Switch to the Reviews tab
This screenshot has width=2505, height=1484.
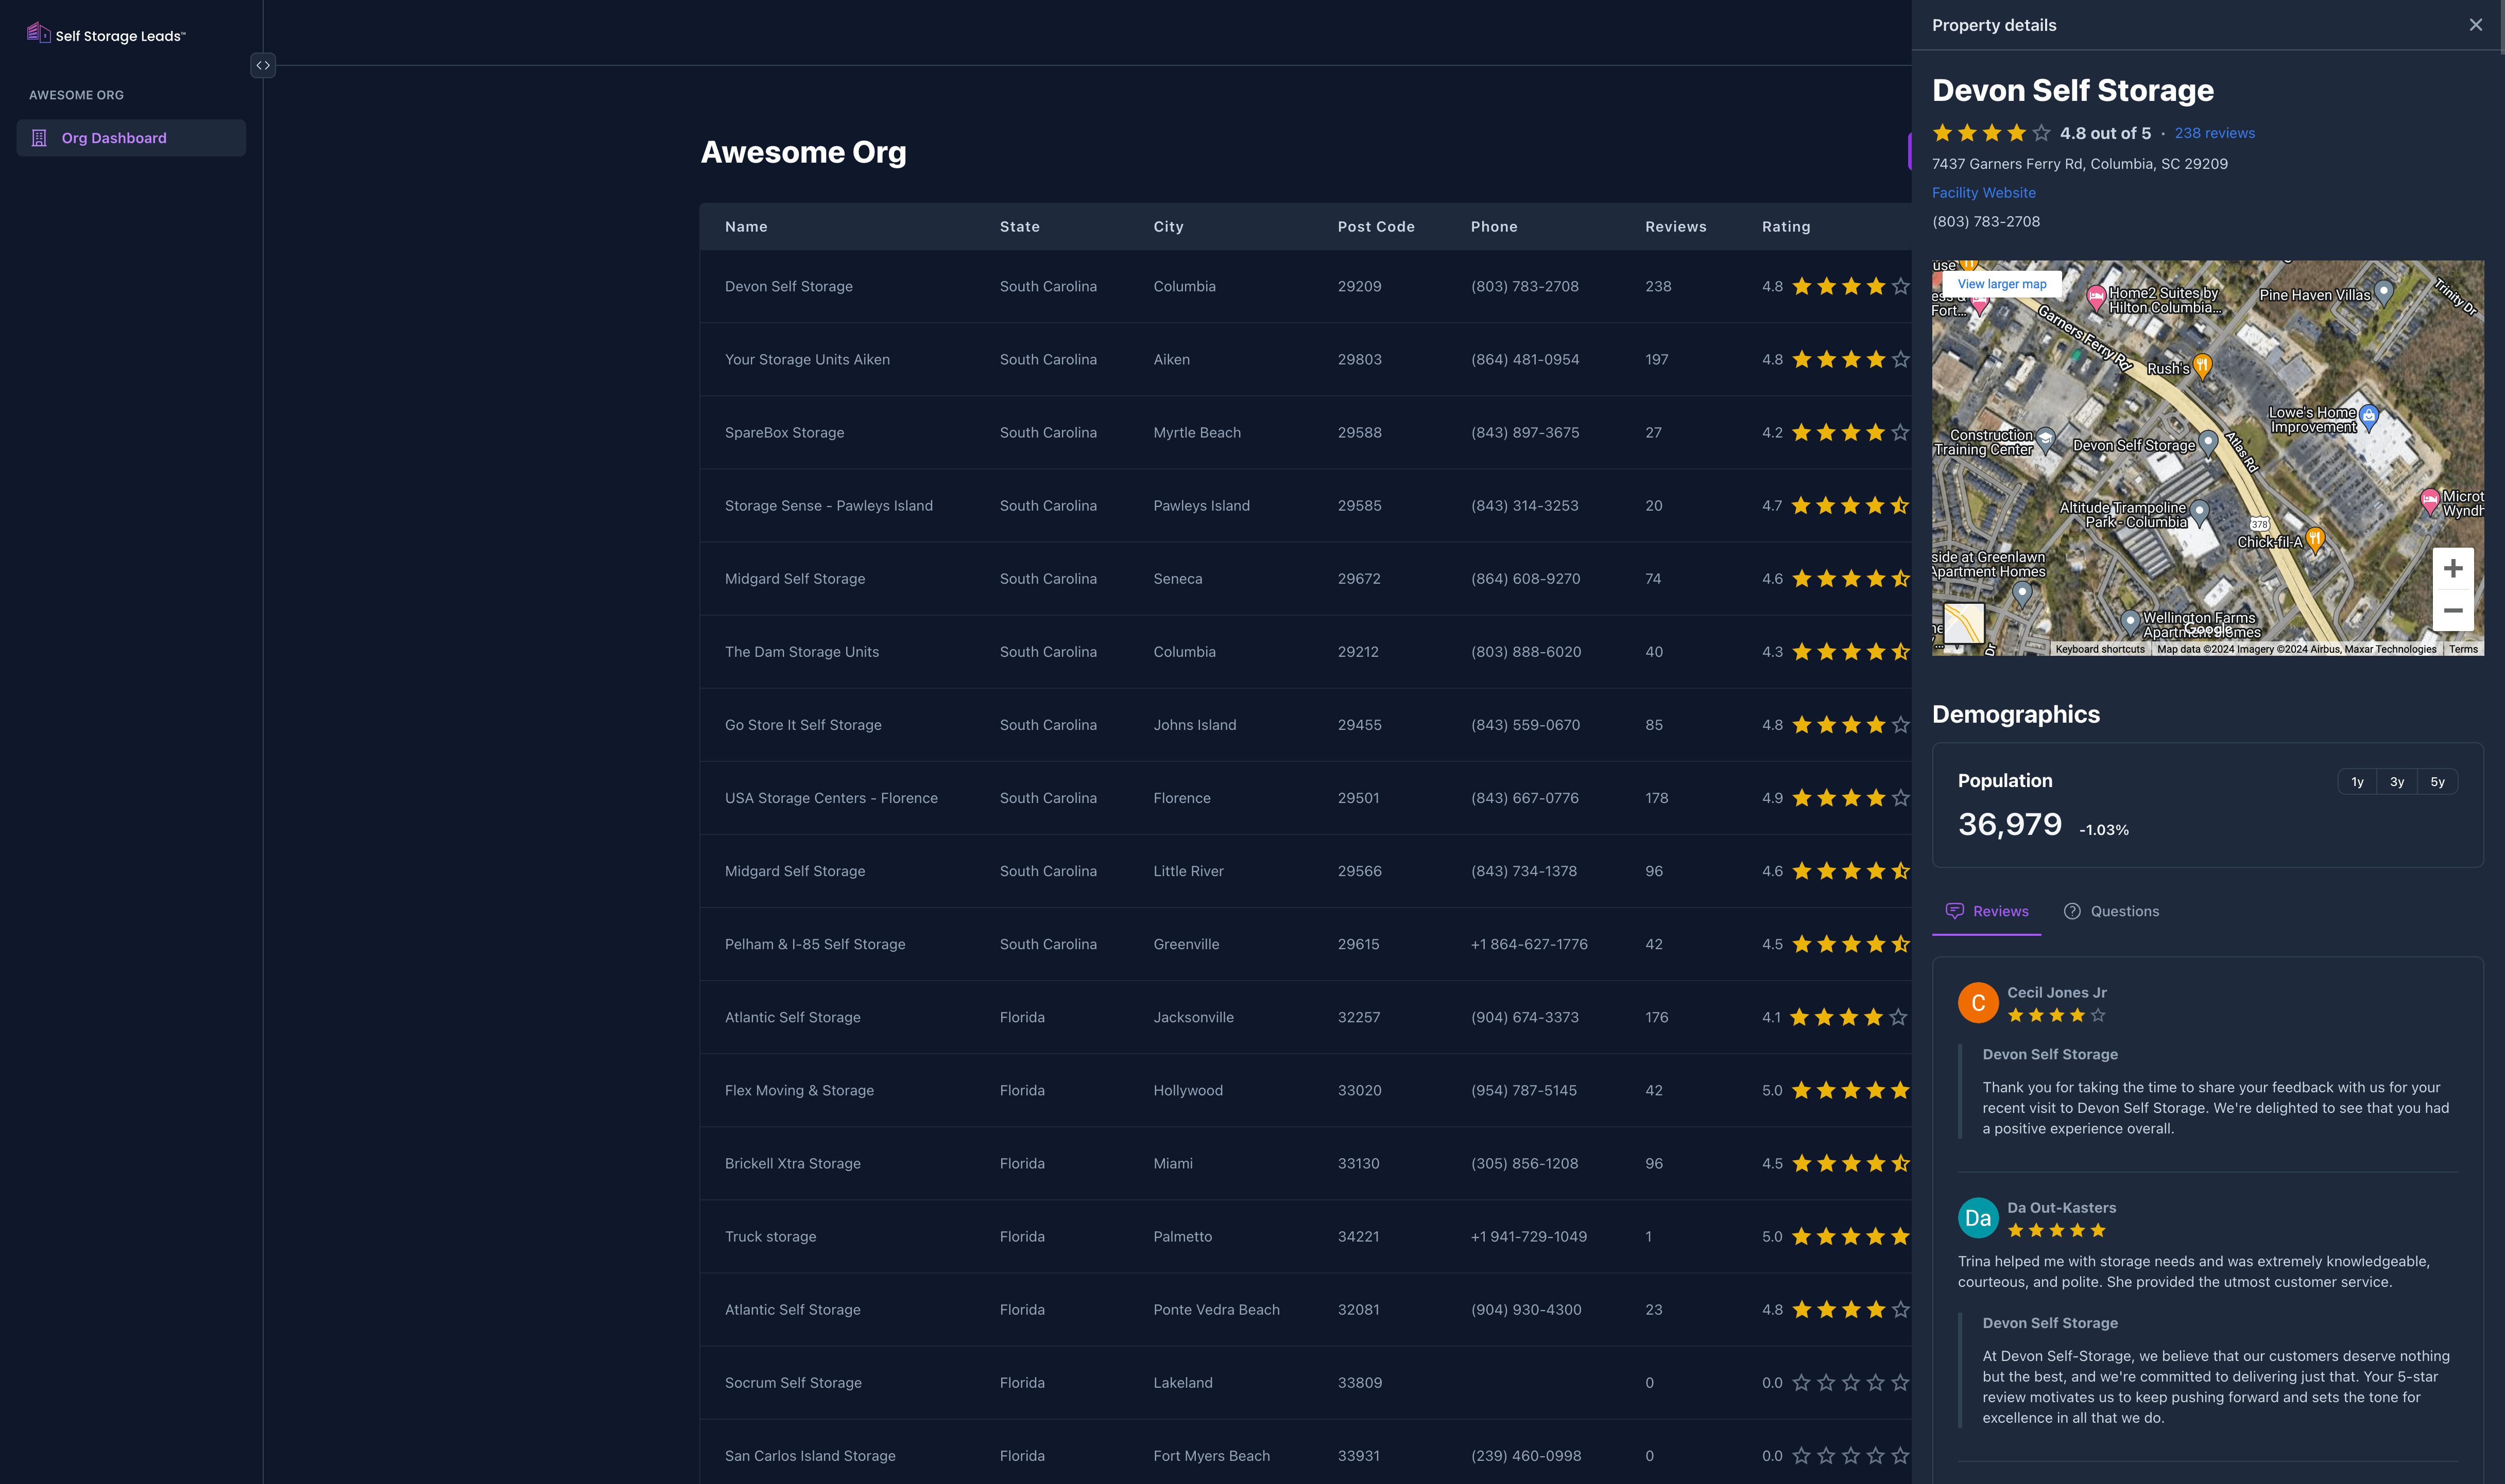1986,911
